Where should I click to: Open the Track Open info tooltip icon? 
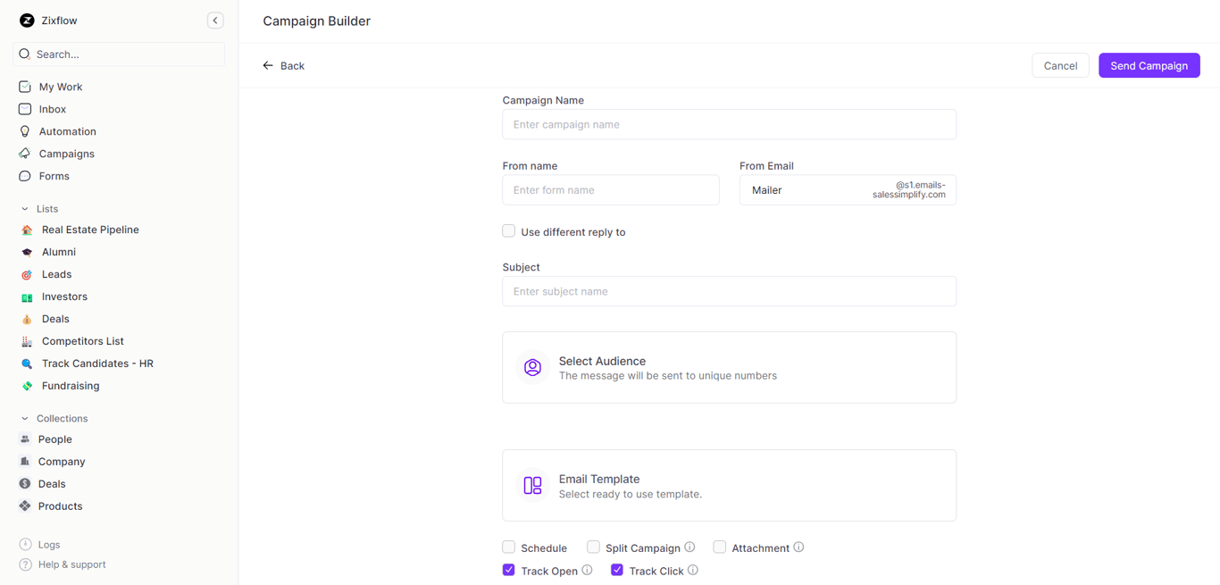tap(587, 570)
